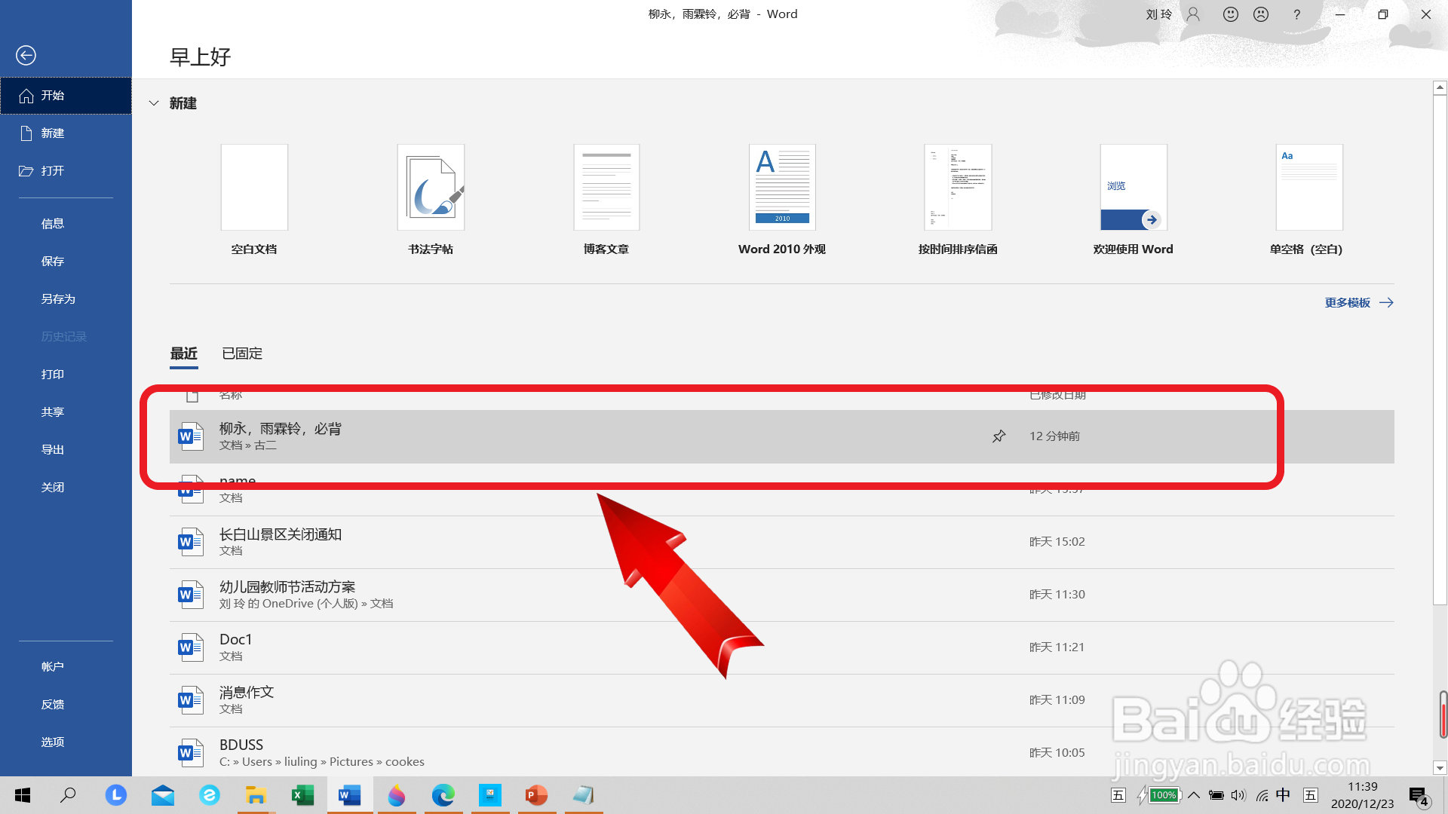Screen dimensions: 1448x814
Task: Click Word icon beside 长白山景区关闭通知
Action: click(x=191, y=542)
